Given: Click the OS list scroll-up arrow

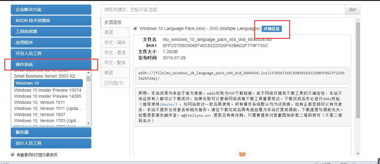Looking at the screenshot, I should tap(89, 72).
